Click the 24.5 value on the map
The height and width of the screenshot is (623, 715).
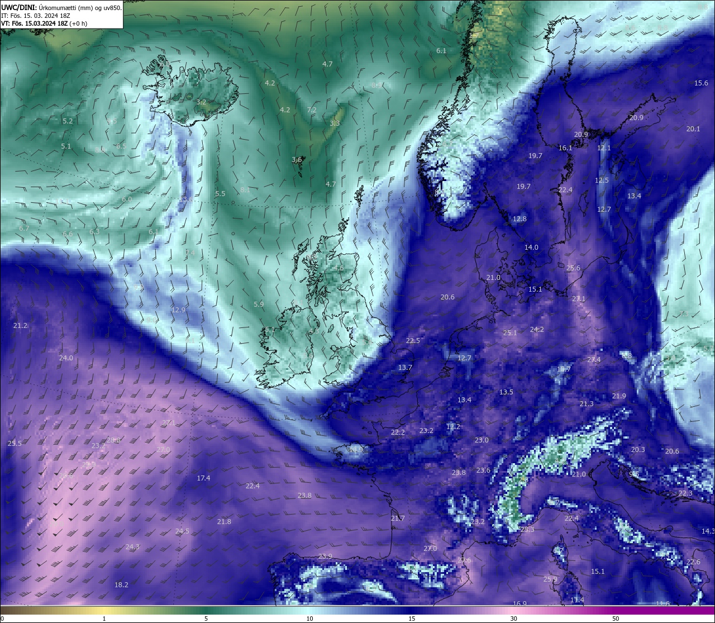pos(182,531)
